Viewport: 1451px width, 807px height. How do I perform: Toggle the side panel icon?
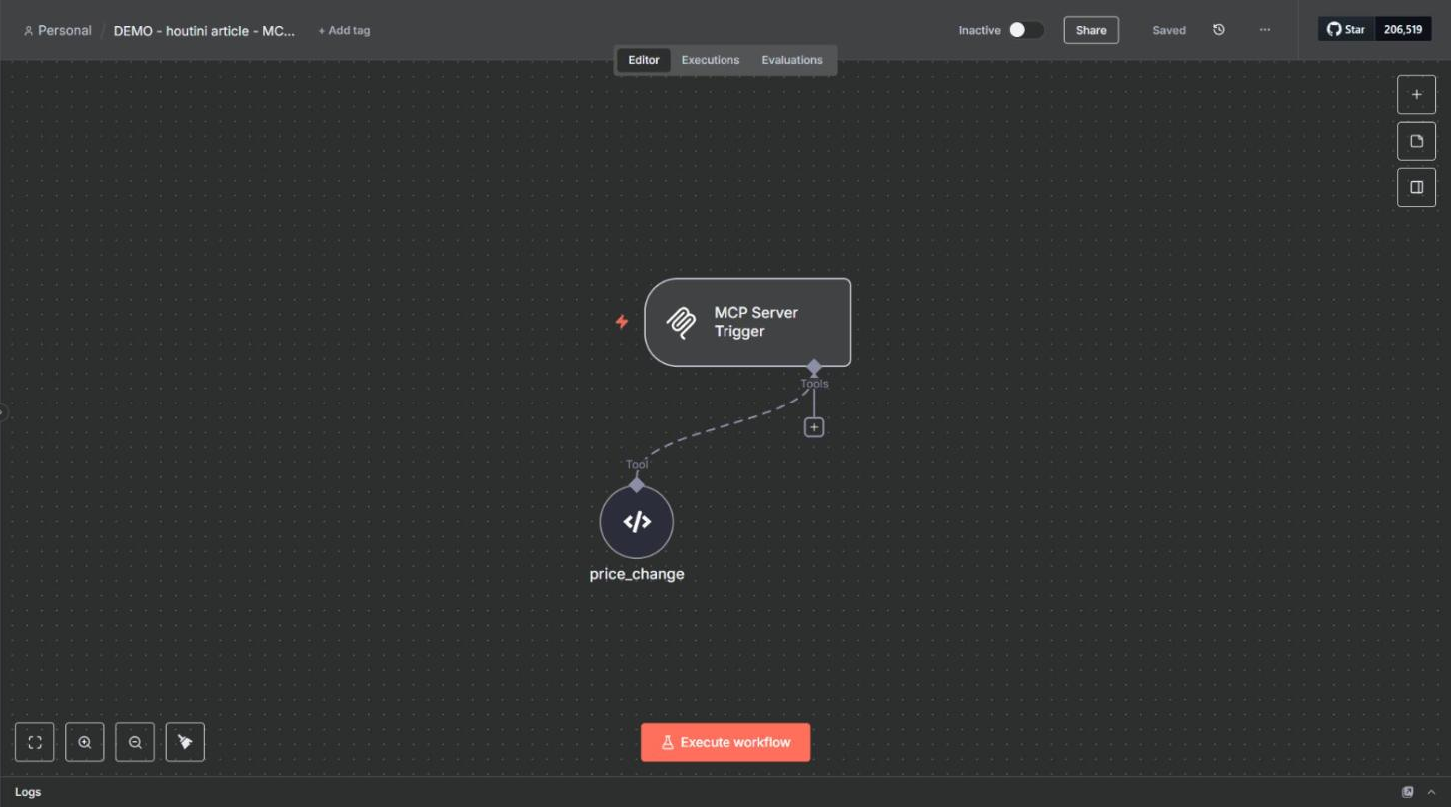tap(1416, 187)
